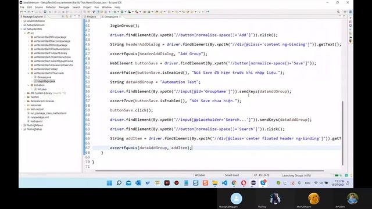Select LoginPage.java in Package Explorer
The width and height of the screenshot is (372, 209).
pos(46,81)
